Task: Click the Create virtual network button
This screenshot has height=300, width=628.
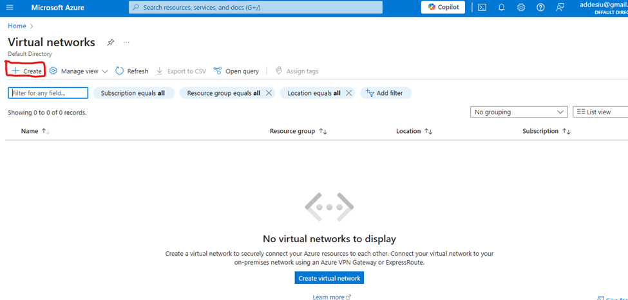Action: click(329, 278)
